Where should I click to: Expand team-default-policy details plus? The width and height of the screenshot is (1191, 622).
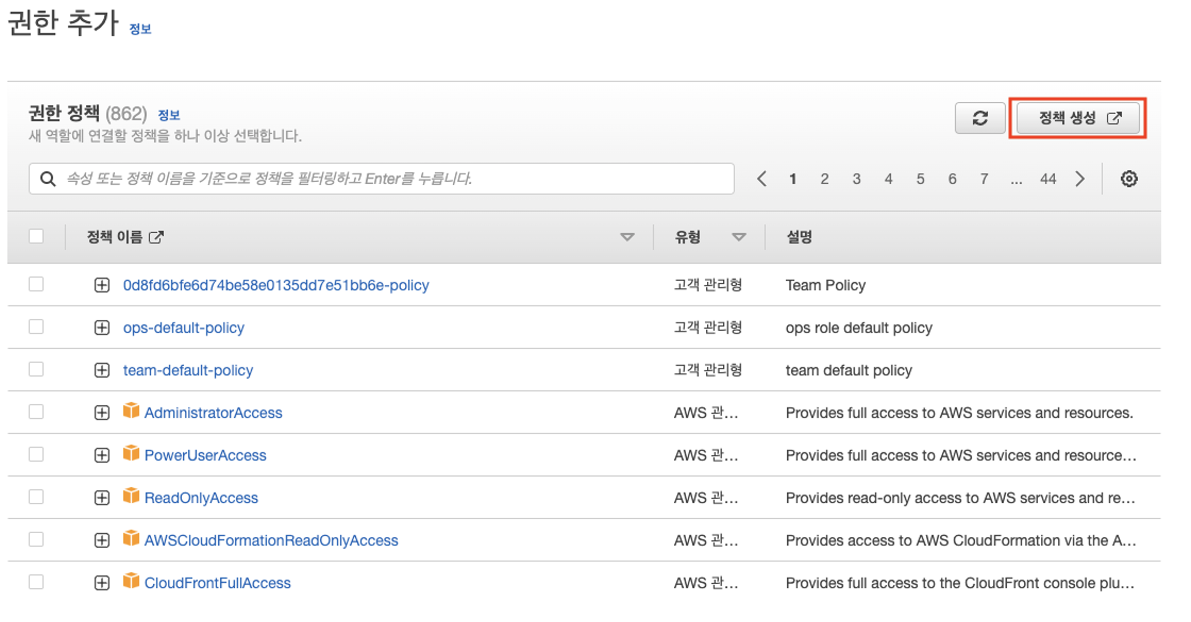tap(102, 370)
